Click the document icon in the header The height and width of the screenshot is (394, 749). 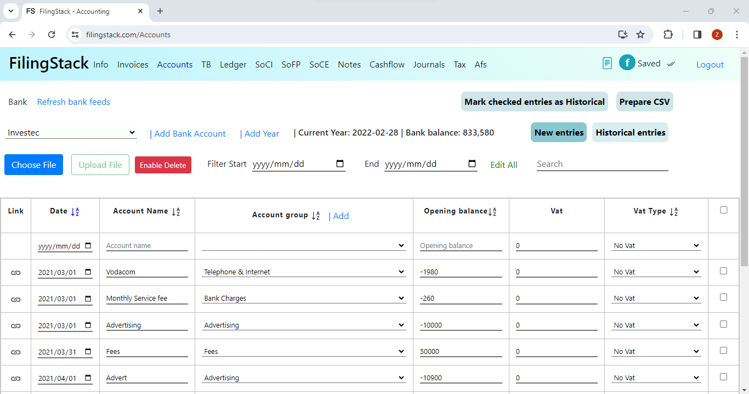point(606,63)
